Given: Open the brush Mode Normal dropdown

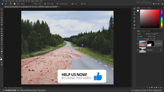Looking at the screenshot, I should pos(26,4).
